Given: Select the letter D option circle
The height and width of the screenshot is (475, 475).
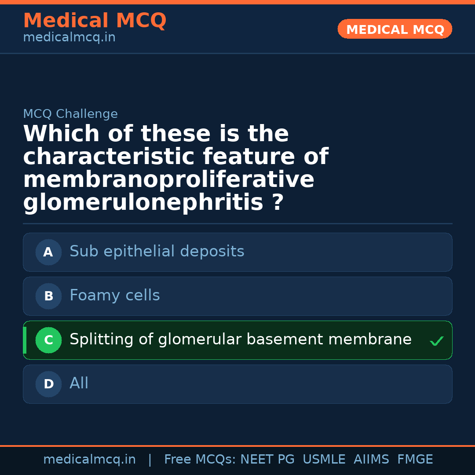Looking at the screenshot, I should [x=48, y=384].
